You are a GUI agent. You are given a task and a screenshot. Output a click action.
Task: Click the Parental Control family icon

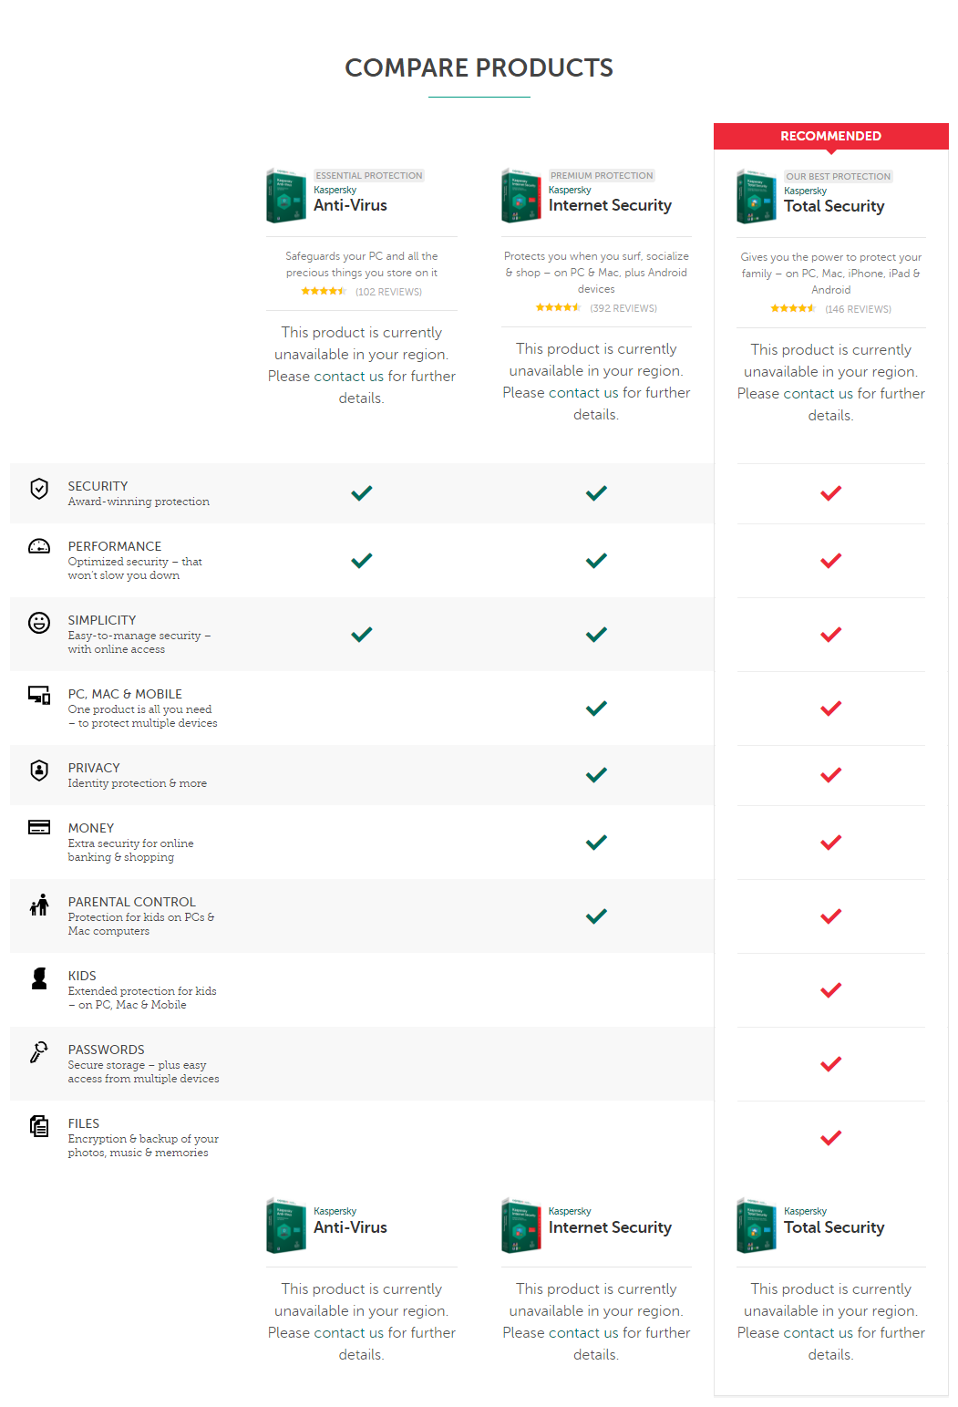pos(39,905)
